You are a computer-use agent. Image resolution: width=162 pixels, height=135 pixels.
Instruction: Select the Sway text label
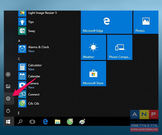tap(32, 31)
